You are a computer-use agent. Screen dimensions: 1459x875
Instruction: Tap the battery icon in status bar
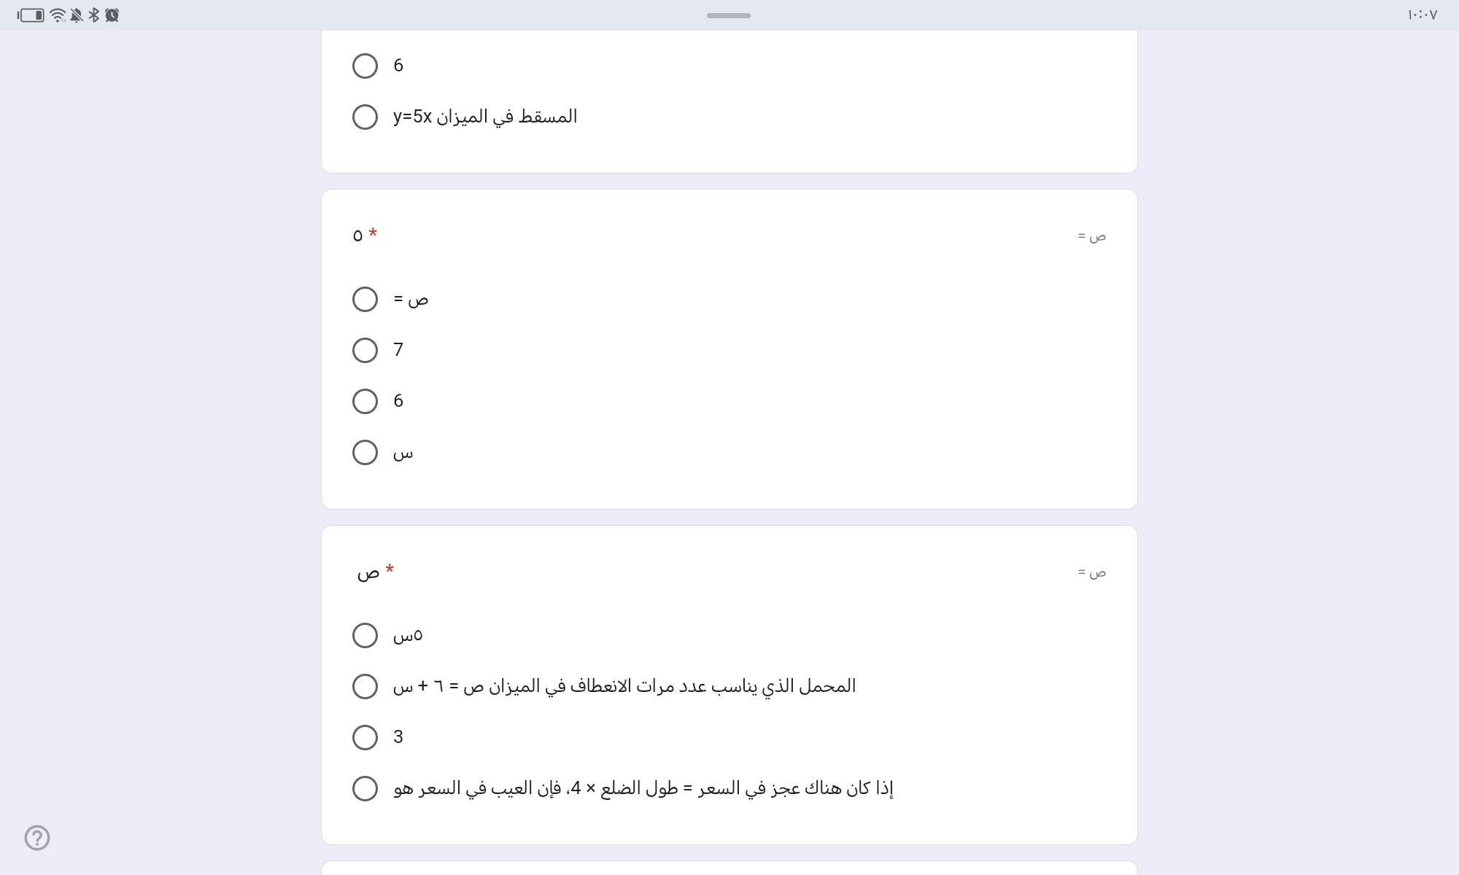31,15
